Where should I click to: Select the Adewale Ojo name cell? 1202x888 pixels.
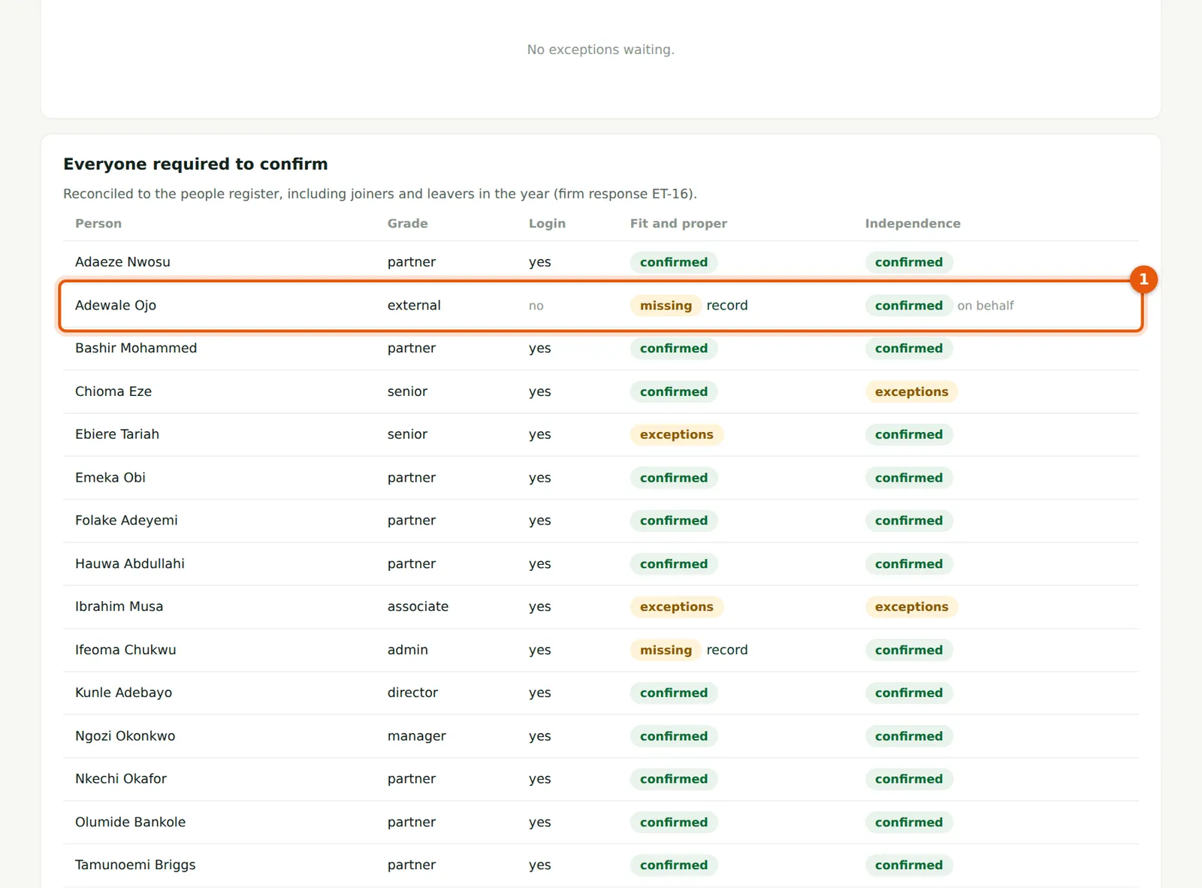[116, 305]
